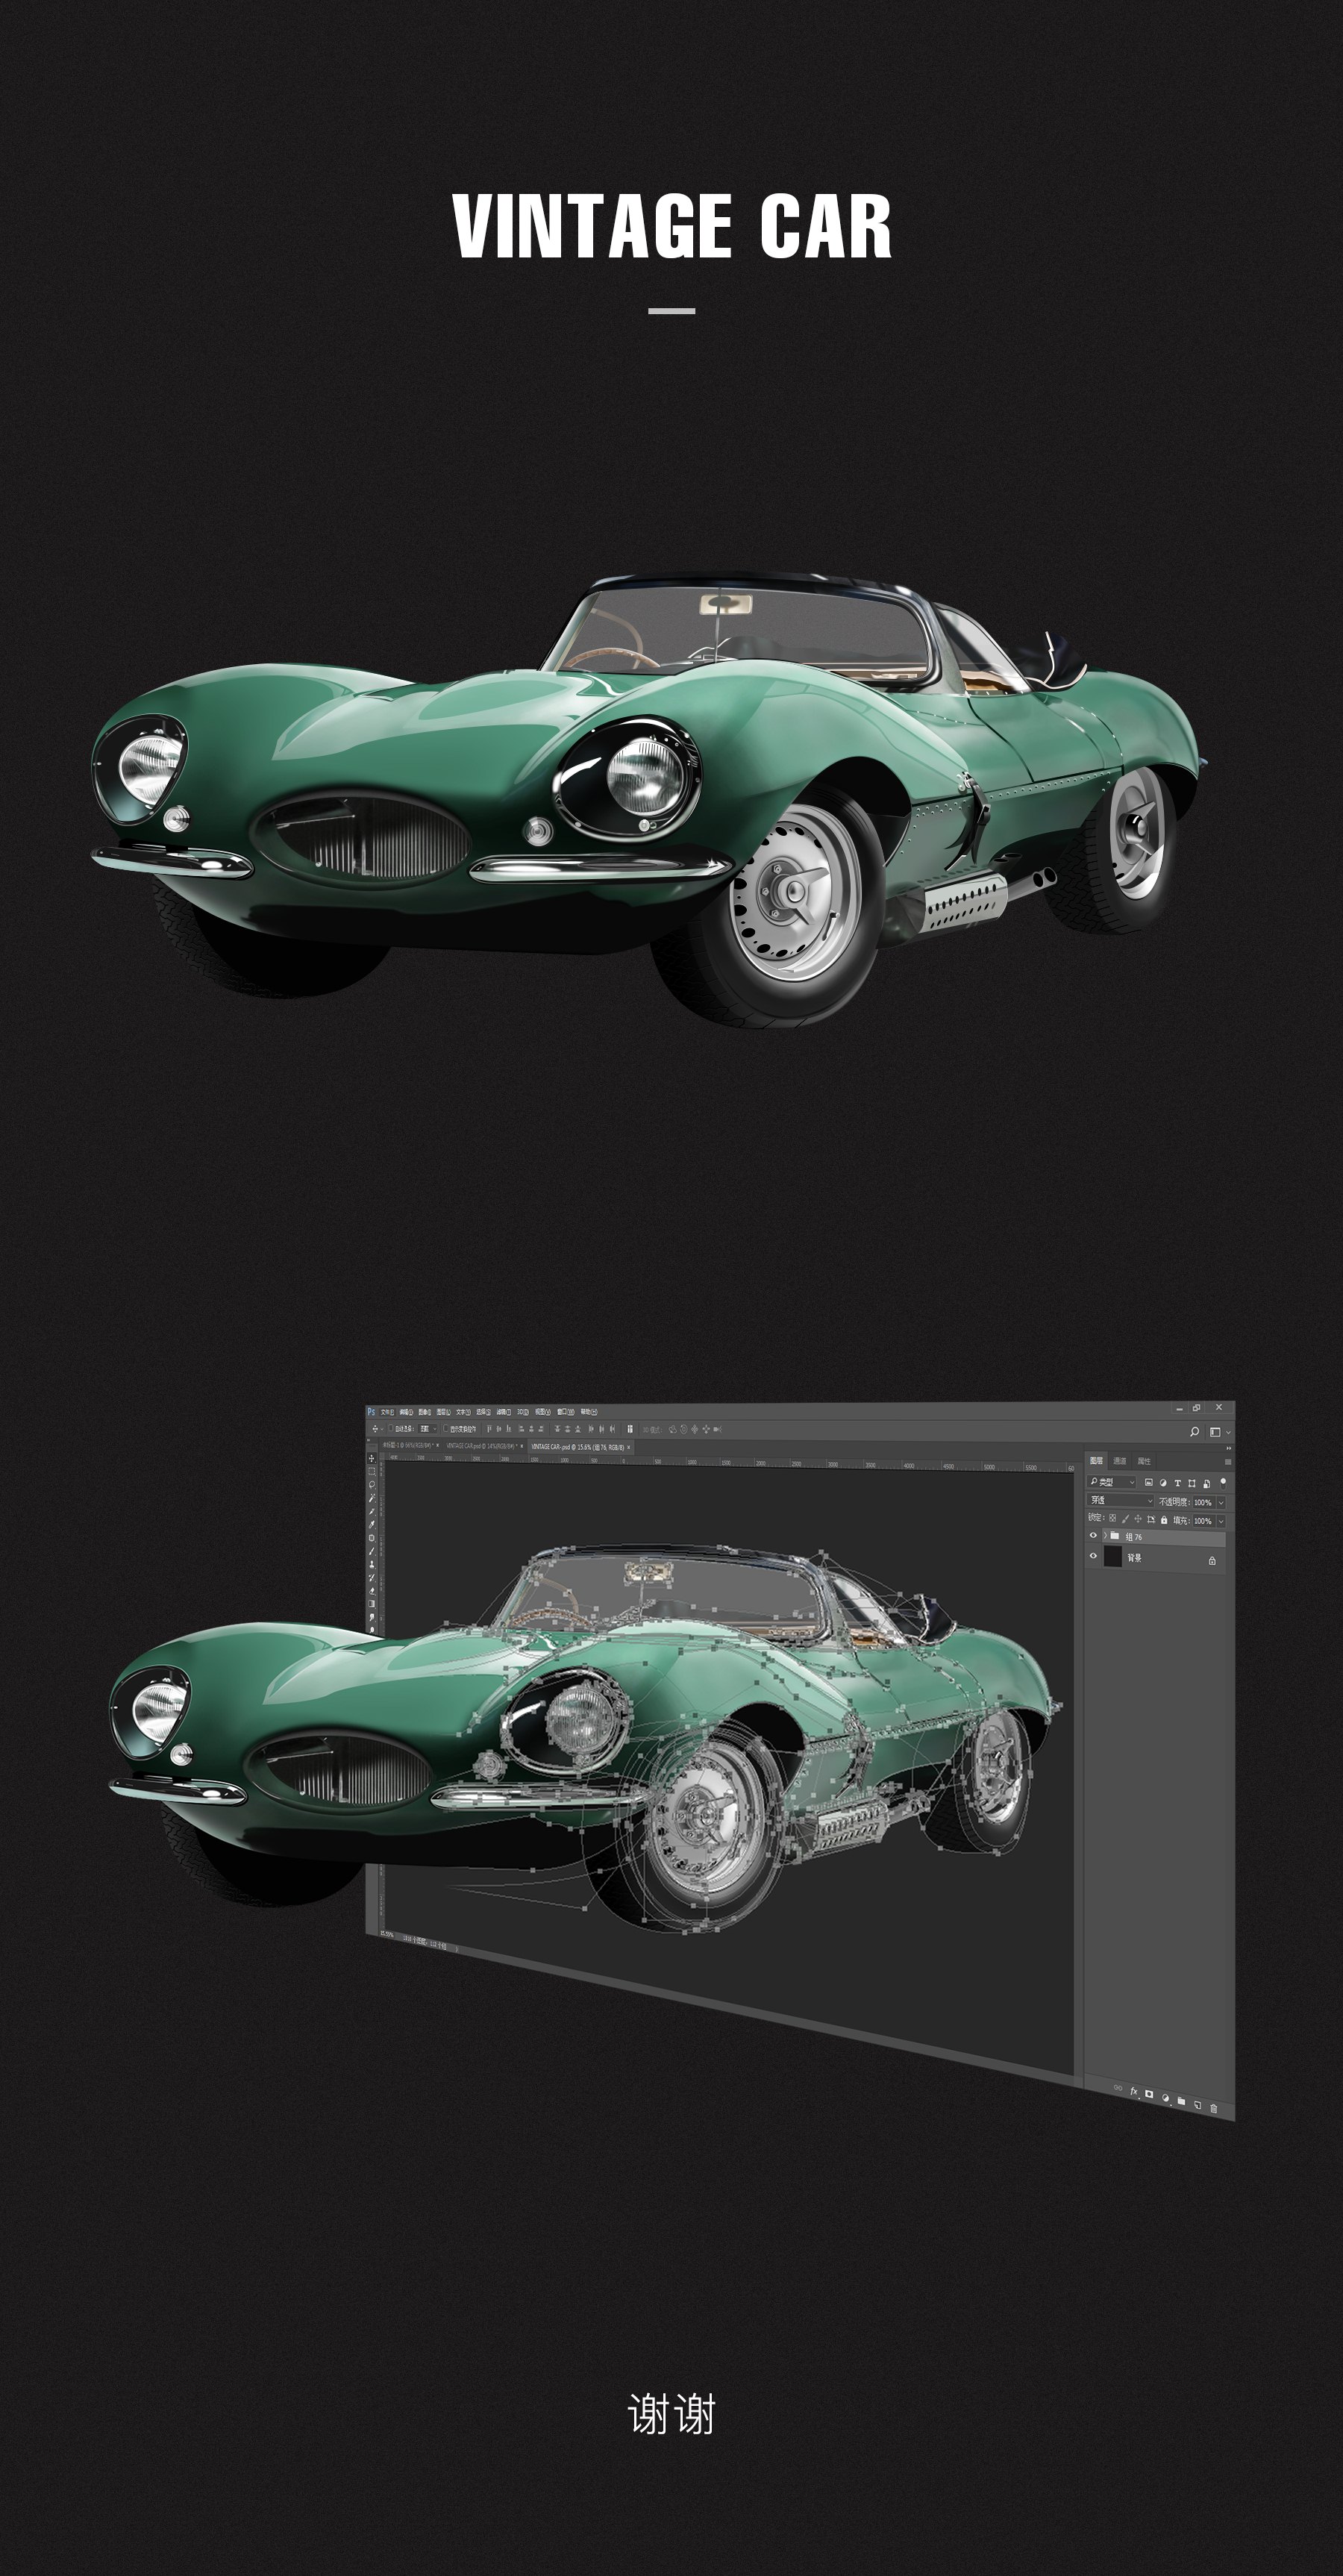Open the 编辑 menu

pos(407,1412)
